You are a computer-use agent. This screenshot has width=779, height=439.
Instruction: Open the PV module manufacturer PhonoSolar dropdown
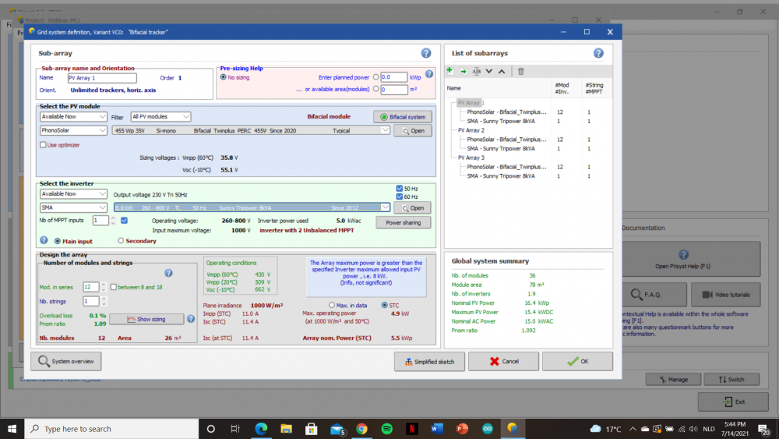coord(74,131)
